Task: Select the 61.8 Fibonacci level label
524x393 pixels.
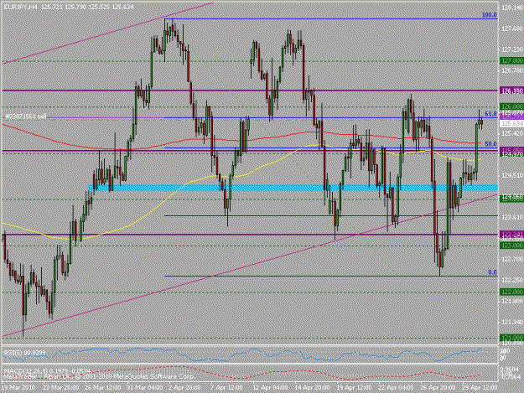Action: [490, 114]
